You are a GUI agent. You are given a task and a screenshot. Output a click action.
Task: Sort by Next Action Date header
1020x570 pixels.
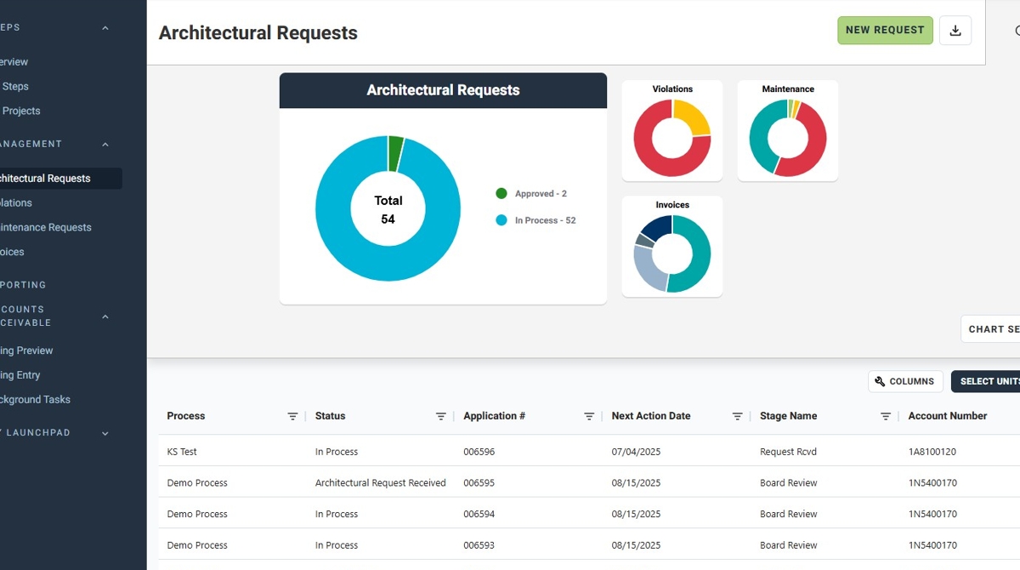tap(651, 417)
